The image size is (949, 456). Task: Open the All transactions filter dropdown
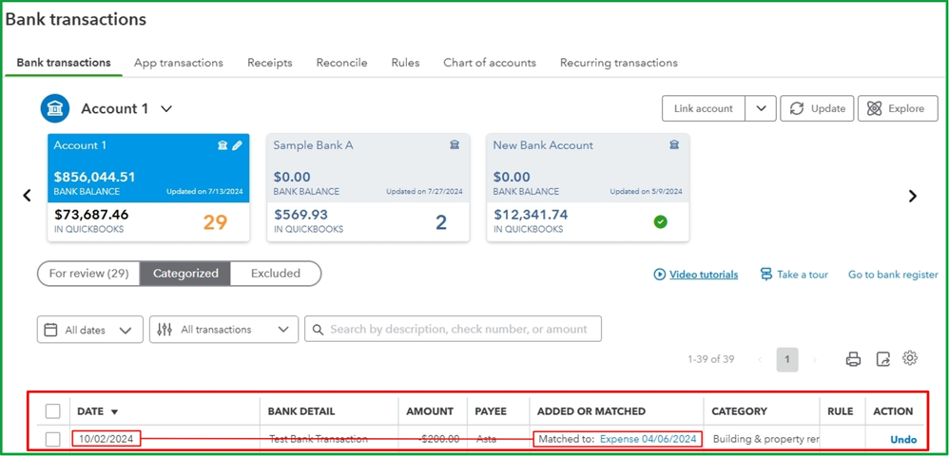223,330
